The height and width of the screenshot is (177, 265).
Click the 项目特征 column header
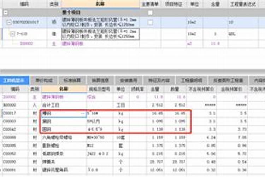tap(173, 4)
